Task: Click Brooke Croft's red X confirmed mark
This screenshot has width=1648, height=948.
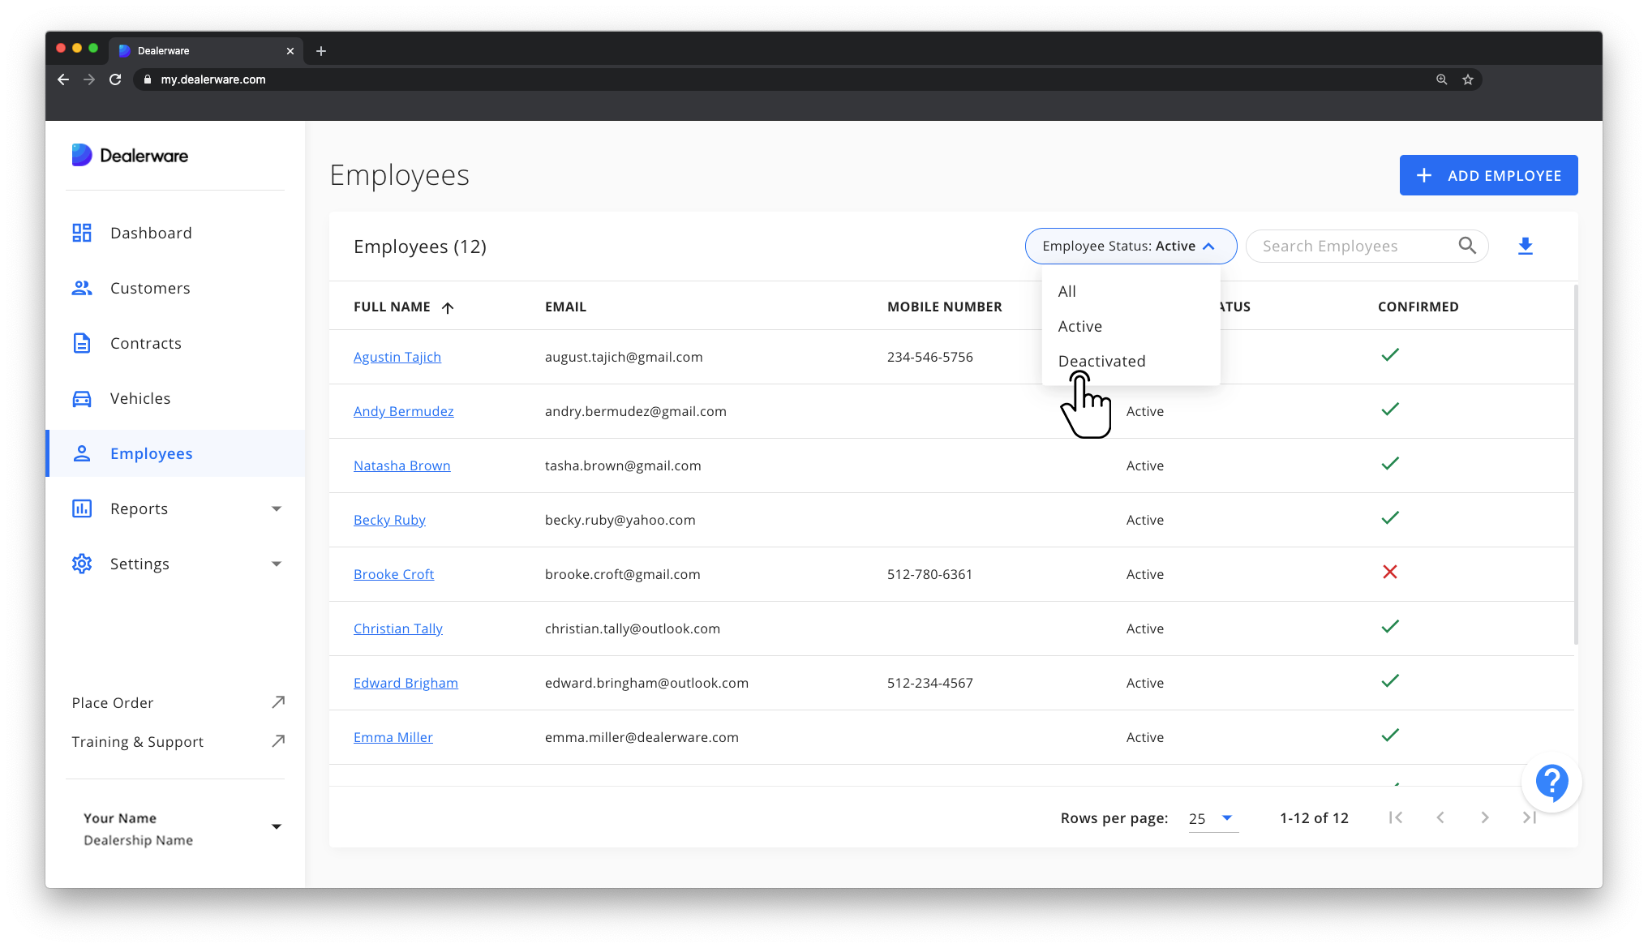Action: point(1390,573)
